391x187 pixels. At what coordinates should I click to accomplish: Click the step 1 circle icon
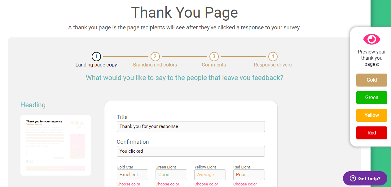[x=96, y=57]
